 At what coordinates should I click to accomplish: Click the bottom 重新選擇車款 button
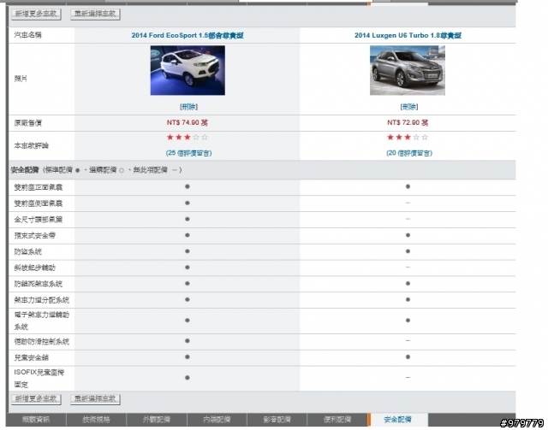tap(95, 399)
